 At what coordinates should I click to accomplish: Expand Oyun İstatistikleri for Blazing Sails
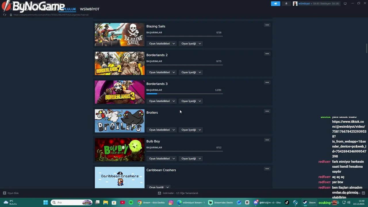coord(162,44)
